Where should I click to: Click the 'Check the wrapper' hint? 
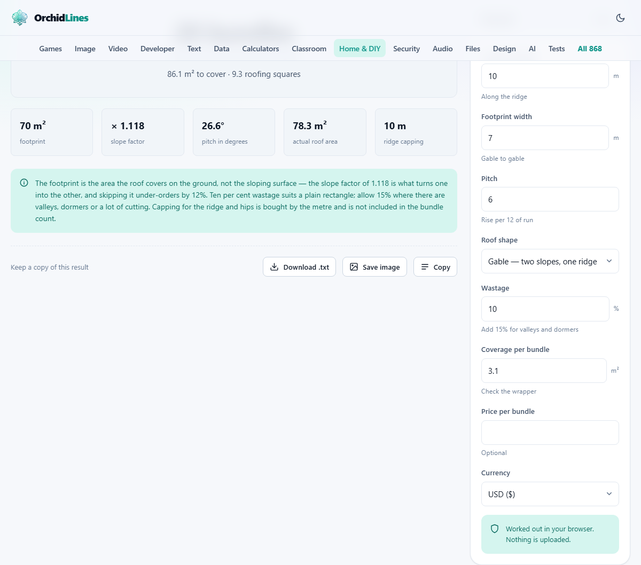[509, 391]
